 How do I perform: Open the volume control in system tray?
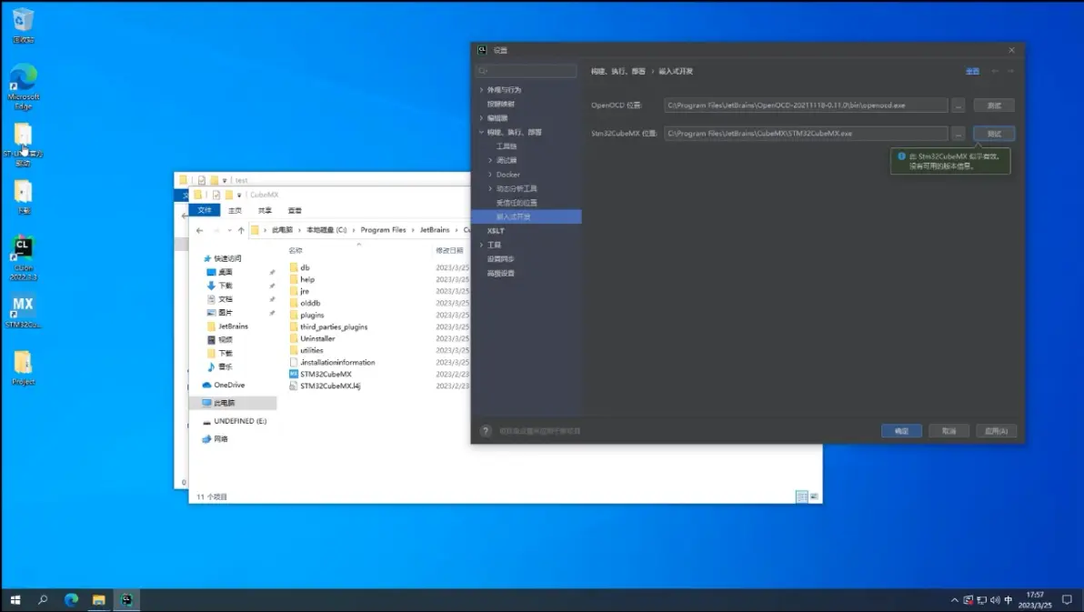pyautogui.click(x=995, y=600)
